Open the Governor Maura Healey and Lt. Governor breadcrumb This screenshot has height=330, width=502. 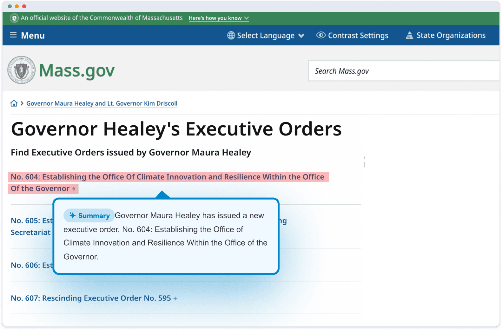pyautogui.click(x=102, y=103)
